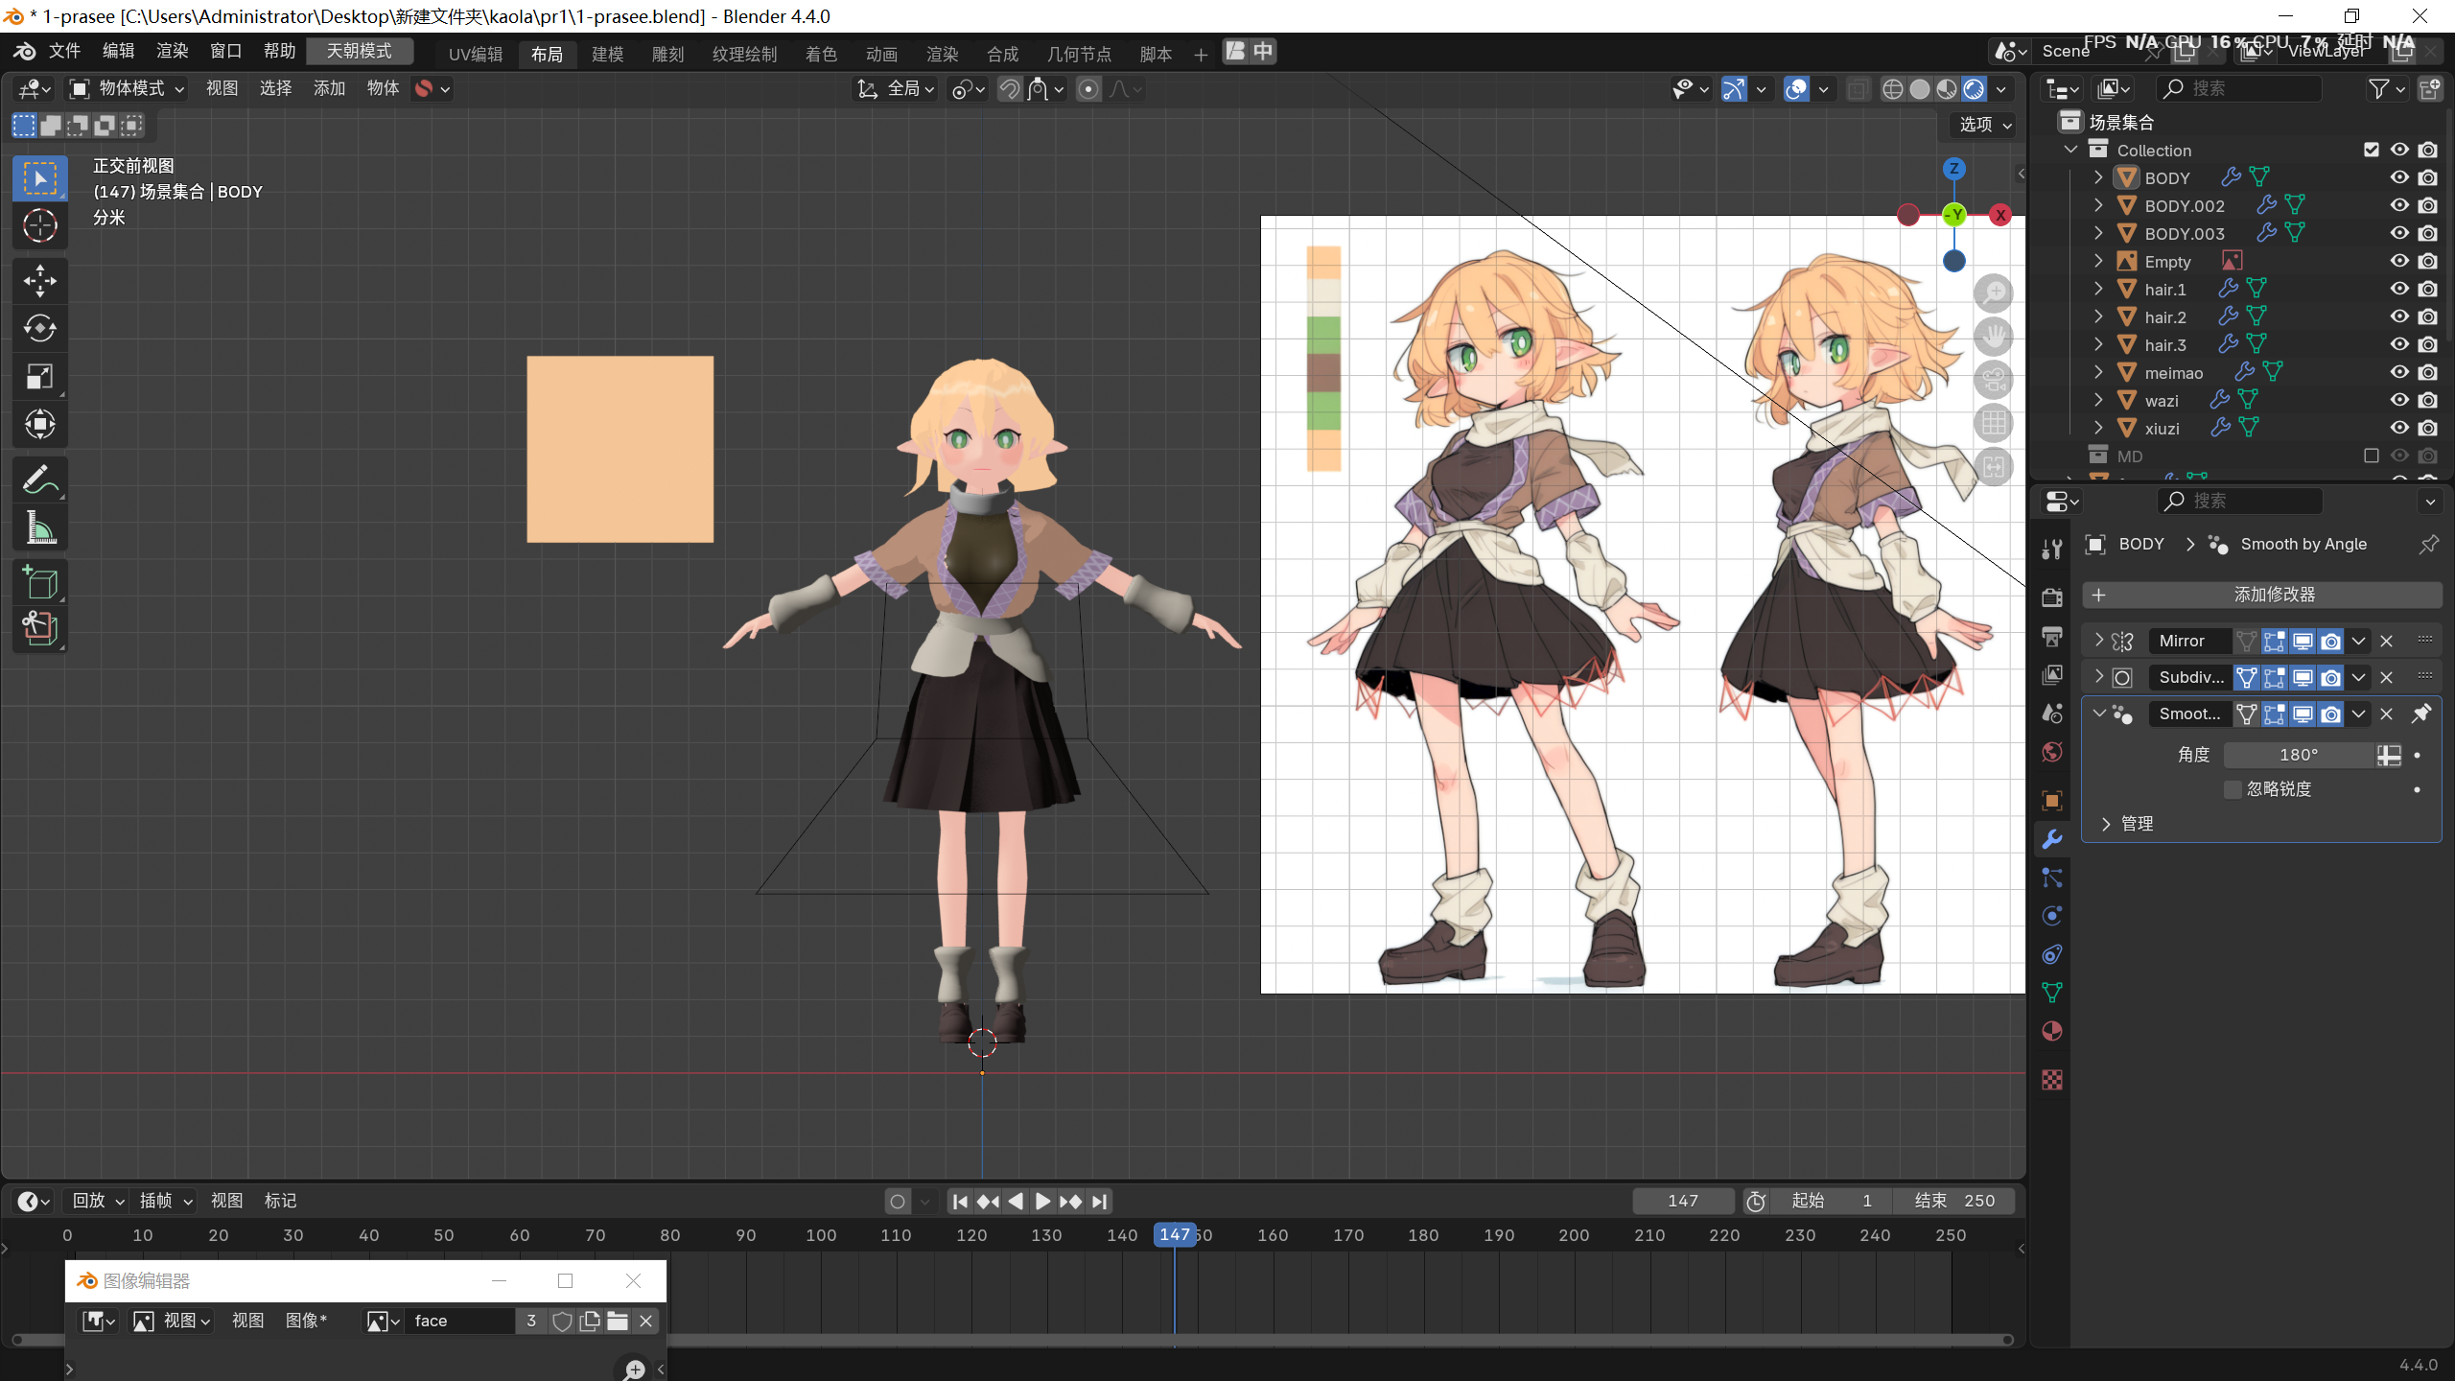
Task: Collapse the Collection in outliner
Action: click(x=2070, y=150)
